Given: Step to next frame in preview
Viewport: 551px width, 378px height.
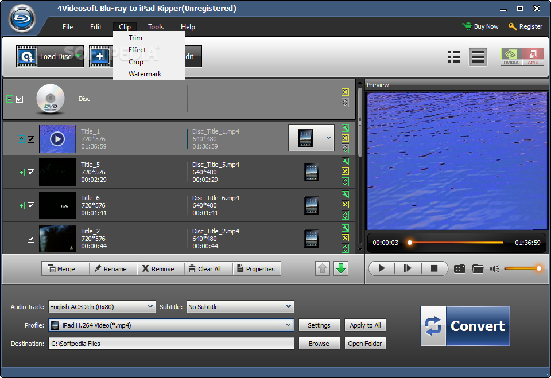Looking at the screenshot, I should click(x=408, y=268).
